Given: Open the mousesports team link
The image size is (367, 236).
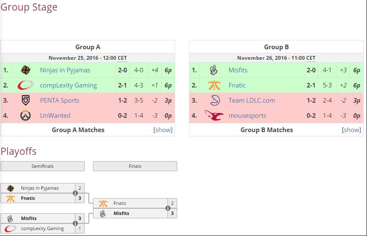Looking at the screenshot, I should coord(247,116).
